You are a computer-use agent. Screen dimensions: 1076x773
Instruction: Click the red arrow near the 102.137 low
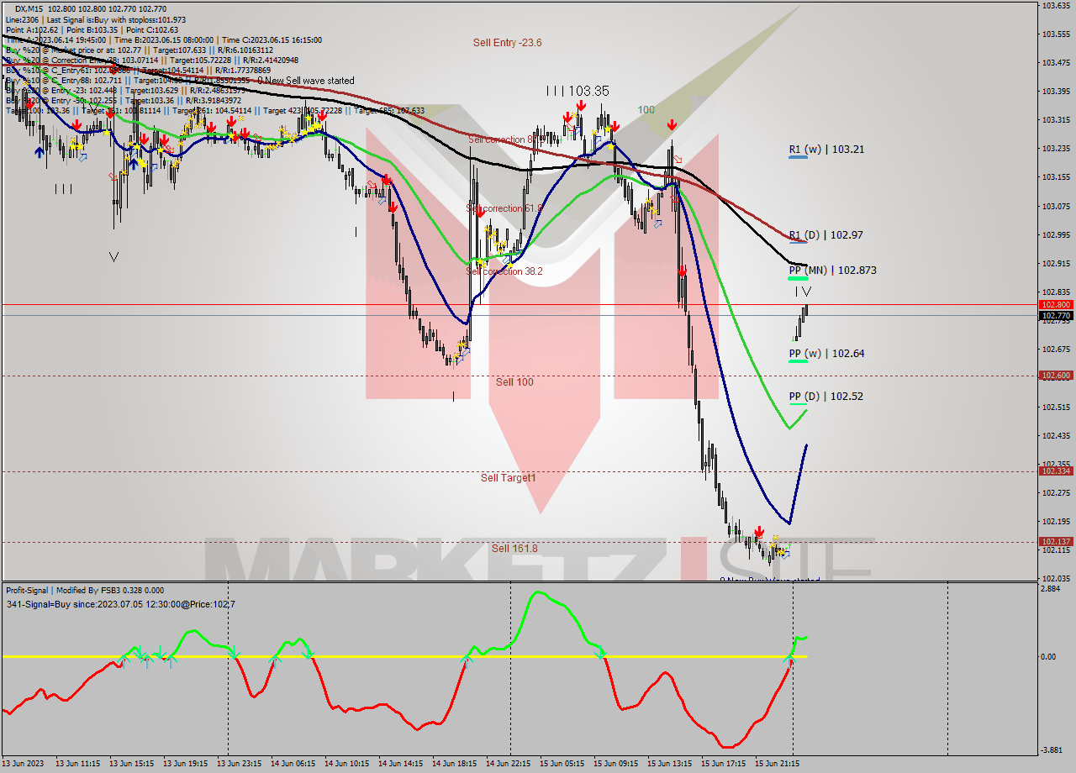tap(759, 532)
